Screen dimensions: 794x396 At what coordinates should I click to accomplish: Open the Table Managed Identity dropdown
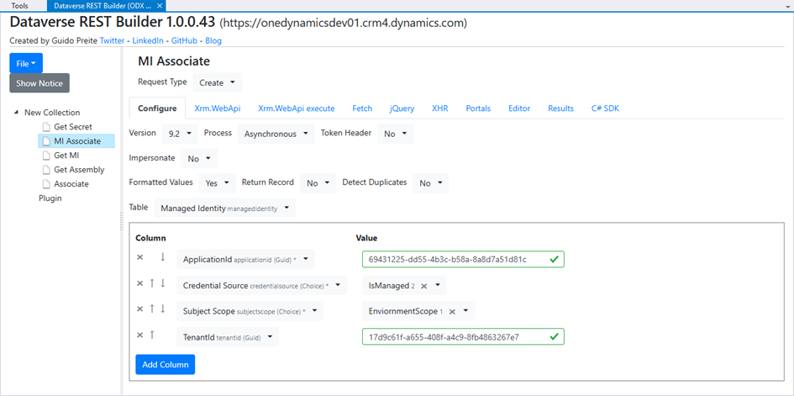tap(224, 209)
